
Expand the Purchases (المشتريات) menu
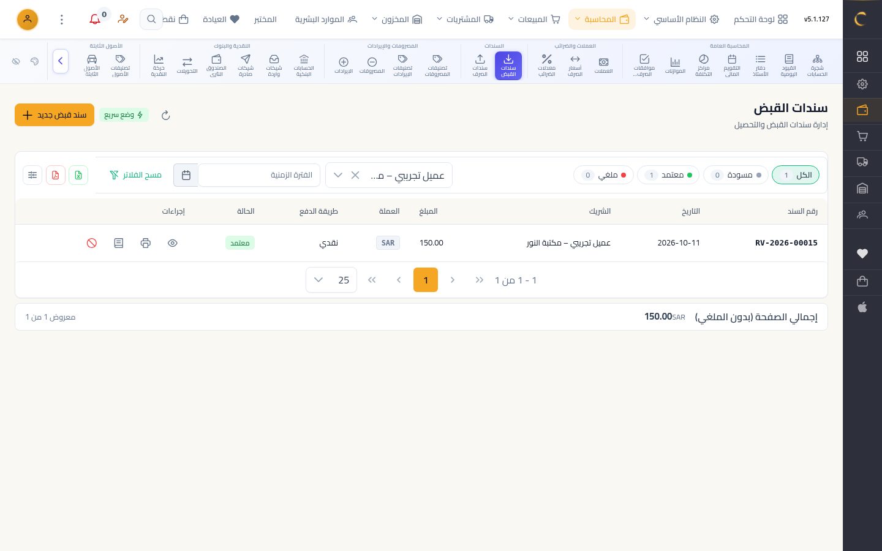coord(465,20)
